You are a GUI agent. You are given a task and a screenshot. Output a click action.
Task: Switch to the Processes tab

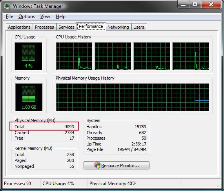pyautogui.click(x=44, y=27)
